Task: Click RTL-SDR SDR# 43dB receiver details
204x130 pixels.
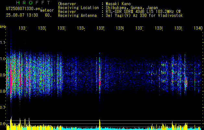Action: point(143,12)
